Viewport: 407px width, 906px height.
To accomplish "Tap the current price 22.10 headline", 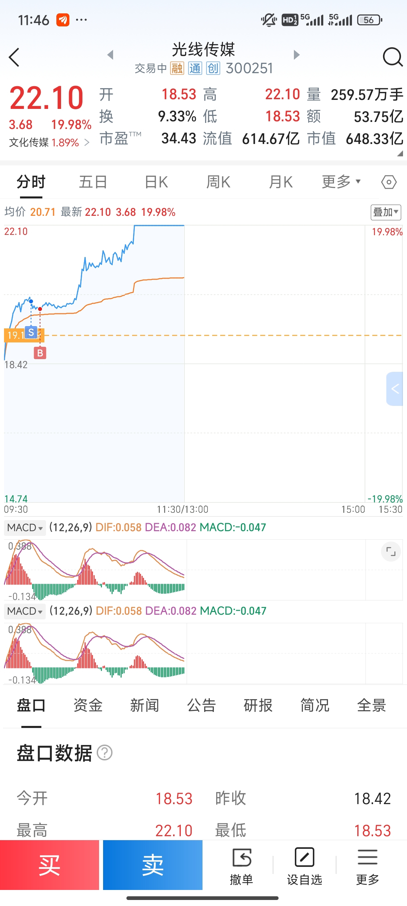I will point(46,98).
